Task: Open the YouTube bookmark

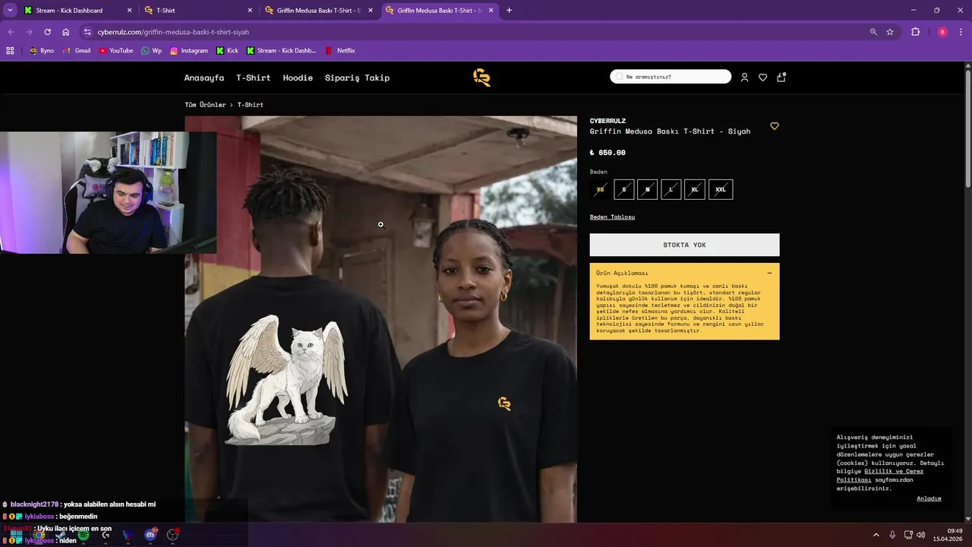Action: 115,51
